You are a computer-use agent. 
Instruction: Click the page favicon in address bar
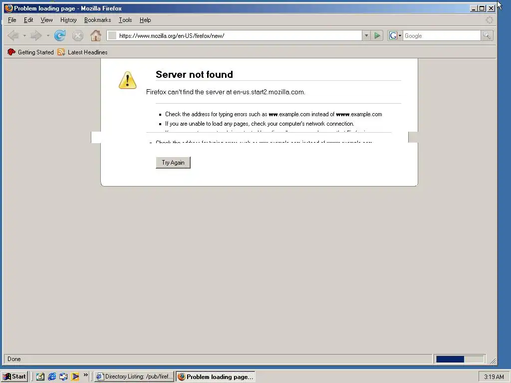coord(112,35)
